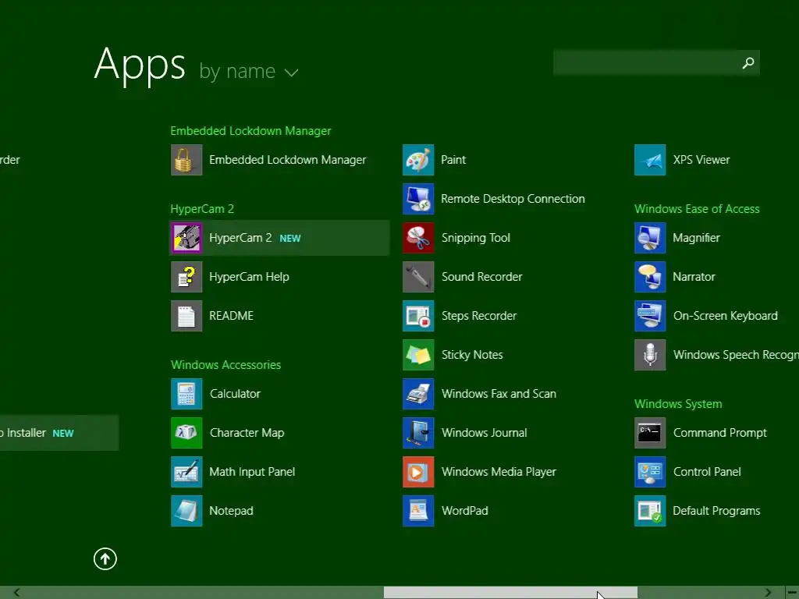Open the Embedded Lockdown Manager padlock icon
The height and width of the screenshot is (599, 799).
186,160
